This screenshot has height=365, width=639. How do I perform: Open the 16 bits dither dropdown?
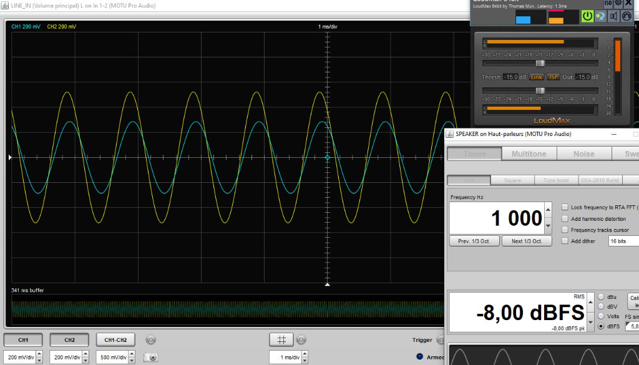point(623,241)
